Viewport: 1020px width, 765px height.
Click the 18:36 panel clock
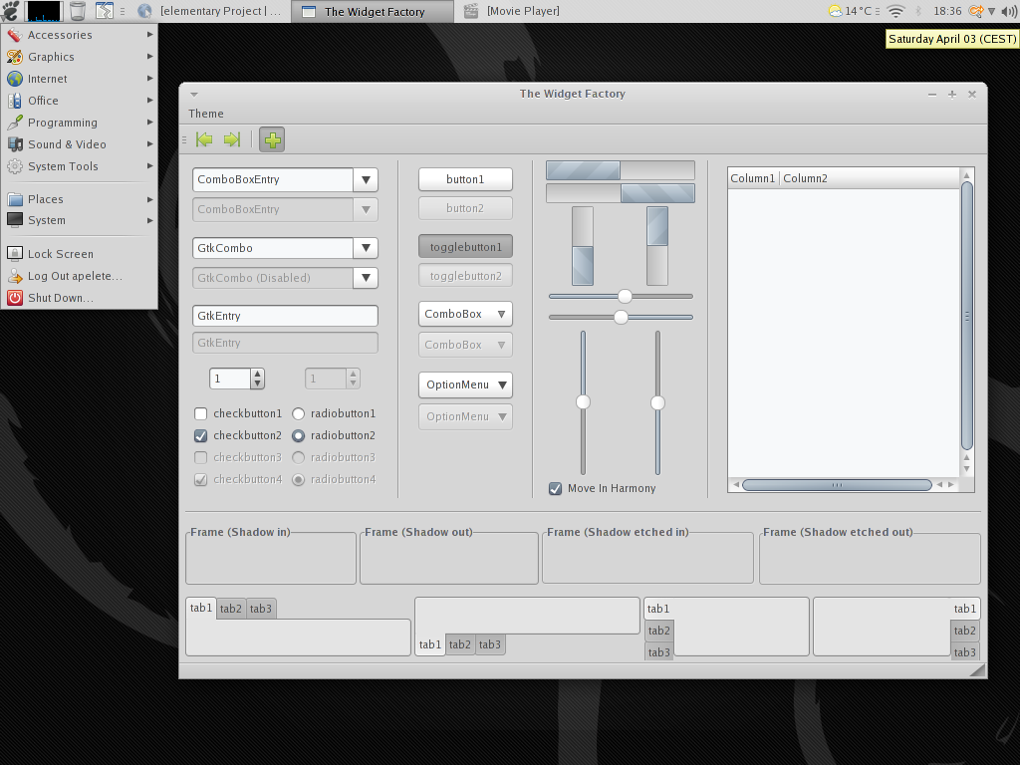coord(947,11)
